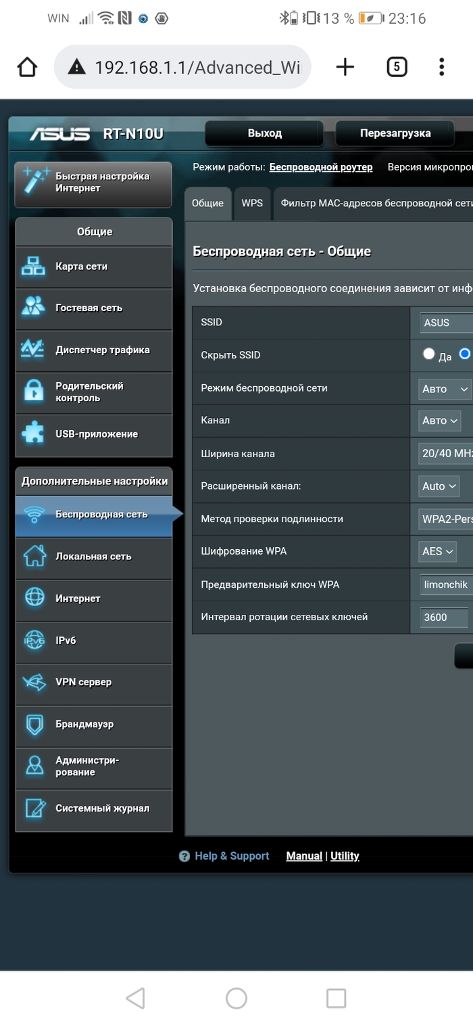Tap the Android recent apps square
473x1026 pixels.
tap(336, 998)
